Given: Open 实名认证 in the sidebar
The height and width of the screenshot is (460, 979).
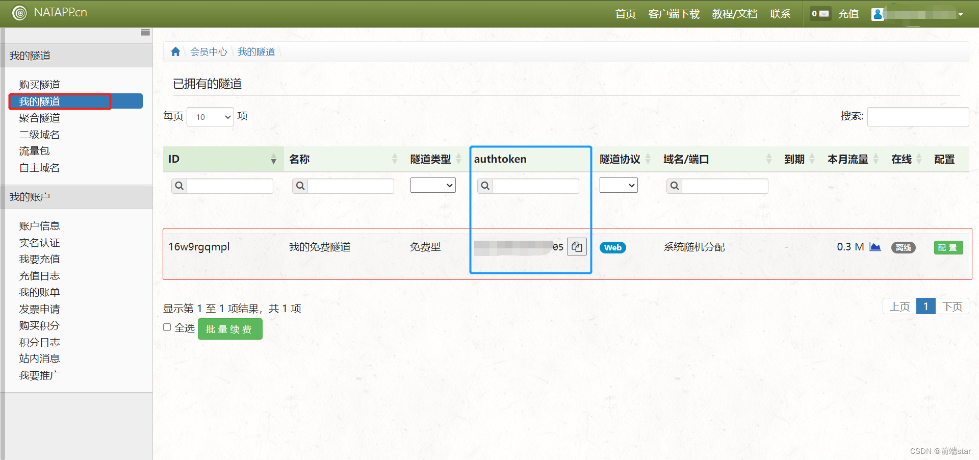Looking at the screenshot, I should click(40, 243).
